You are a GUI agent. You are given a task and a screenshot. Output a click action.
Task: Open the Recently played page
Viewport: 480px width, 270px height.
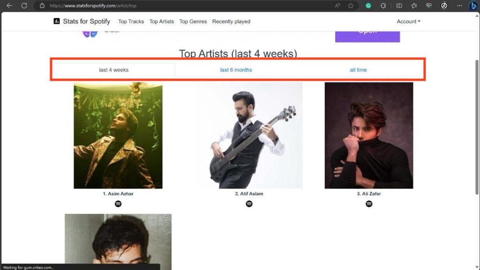point(231,22)
